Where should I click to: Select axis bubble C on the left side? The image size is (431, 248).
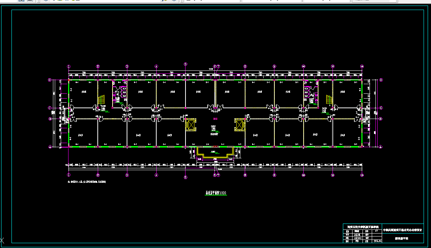(50, 108)
